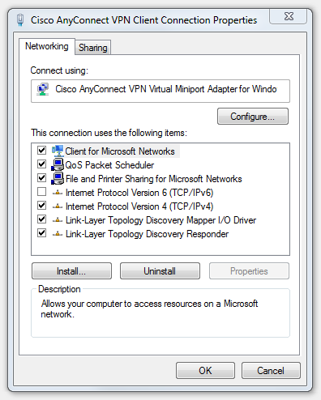Click the Cisco VPN adapter icon

(x=43, y=89)
